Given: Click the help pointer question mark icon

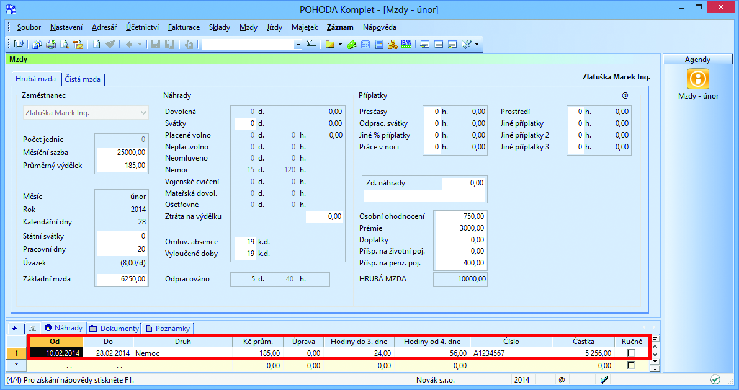Looking at the screenshot, I should point(466,44).
